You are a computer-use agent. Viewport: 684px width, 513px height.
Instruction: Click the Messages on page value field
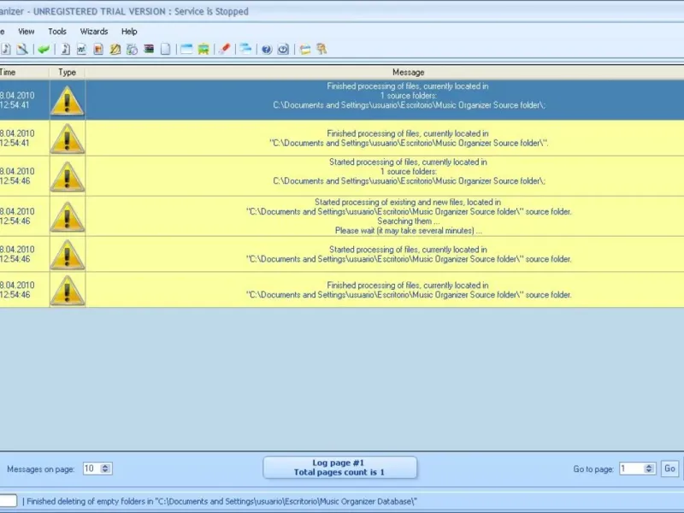91,469
